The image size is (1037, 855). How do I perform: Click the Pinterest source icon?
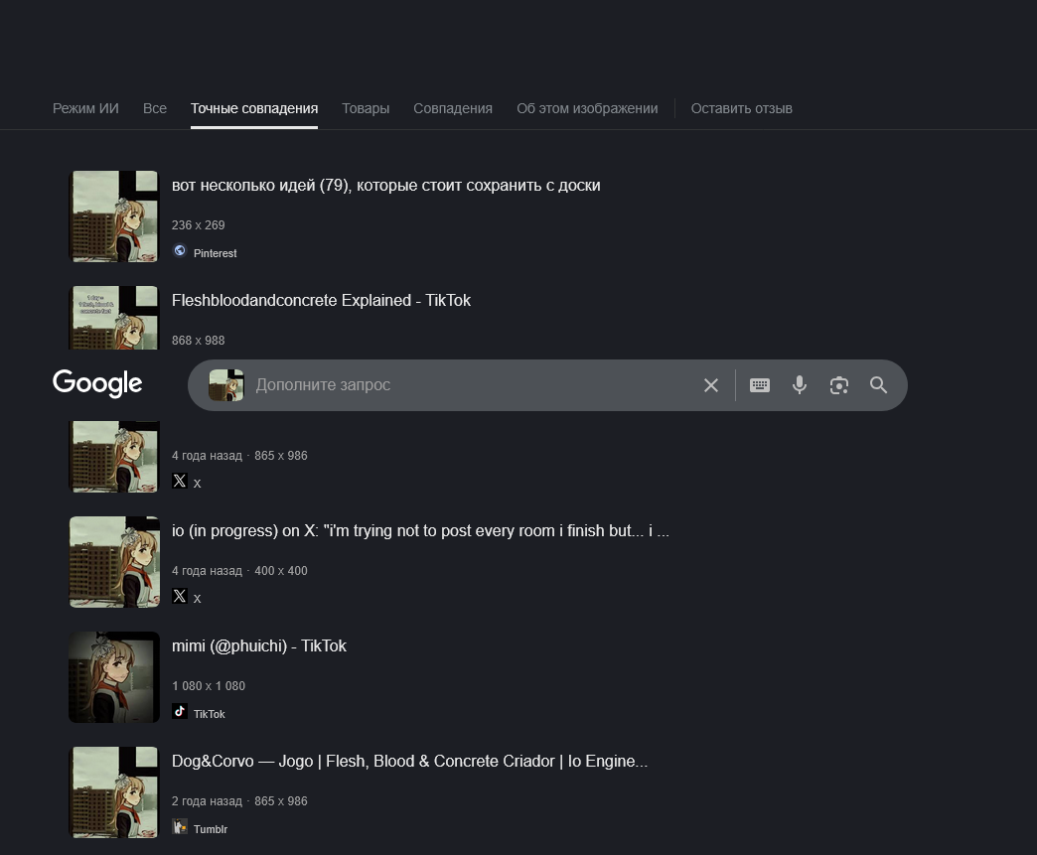(179, 250)
